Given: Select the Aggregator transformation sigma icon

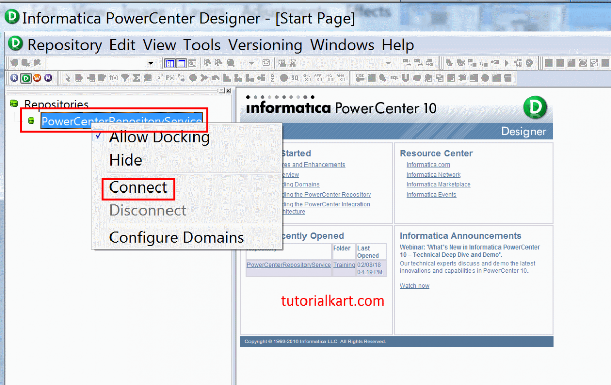Looking at the screenshot, I should pyautogui.click(x=135, y=78).
